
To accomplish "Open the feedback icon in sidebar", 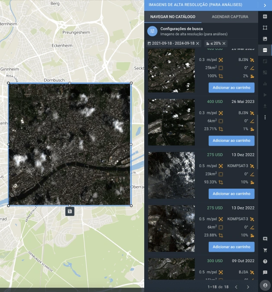I will point(265,273).
